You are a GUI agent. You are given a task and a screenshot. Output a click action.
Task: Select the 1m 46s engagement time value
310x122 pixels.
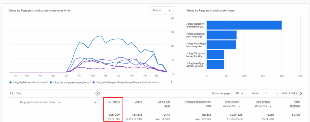click(207, 115)
